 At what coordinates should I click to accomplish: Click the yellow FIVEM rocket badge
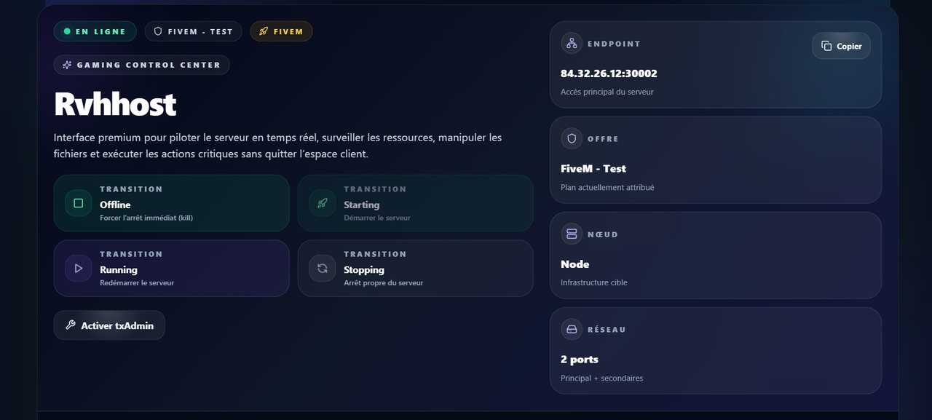(281, 31)
